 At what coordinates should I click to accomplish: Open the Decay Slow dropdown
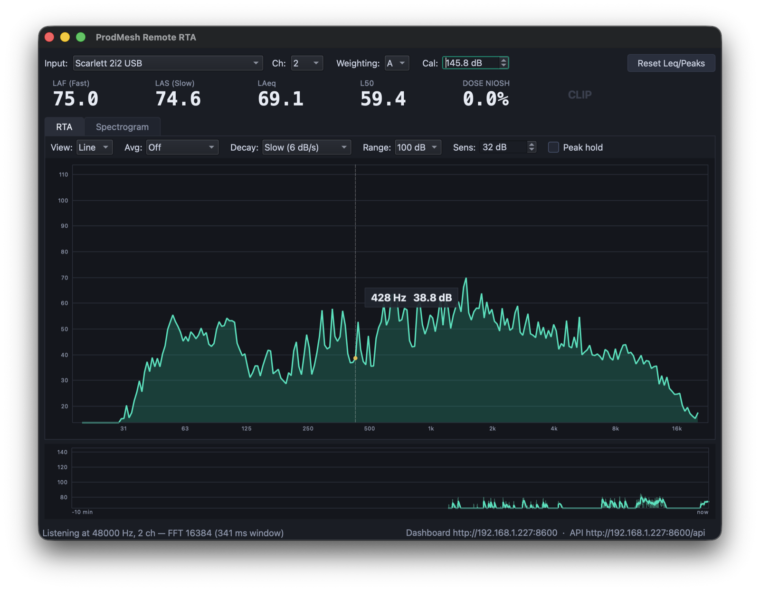[306, 147]
